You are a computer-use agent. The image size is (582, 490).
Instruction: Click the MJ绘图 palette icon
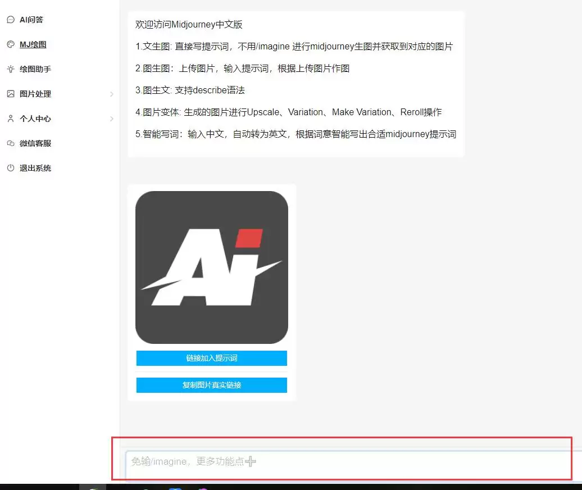(x=11, y=44)
